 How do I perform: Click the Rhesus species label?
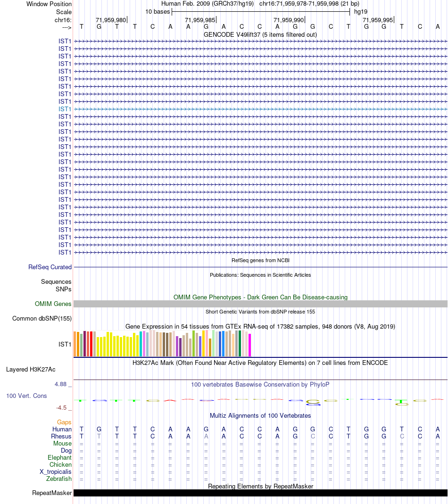click(x=61, y=436)
